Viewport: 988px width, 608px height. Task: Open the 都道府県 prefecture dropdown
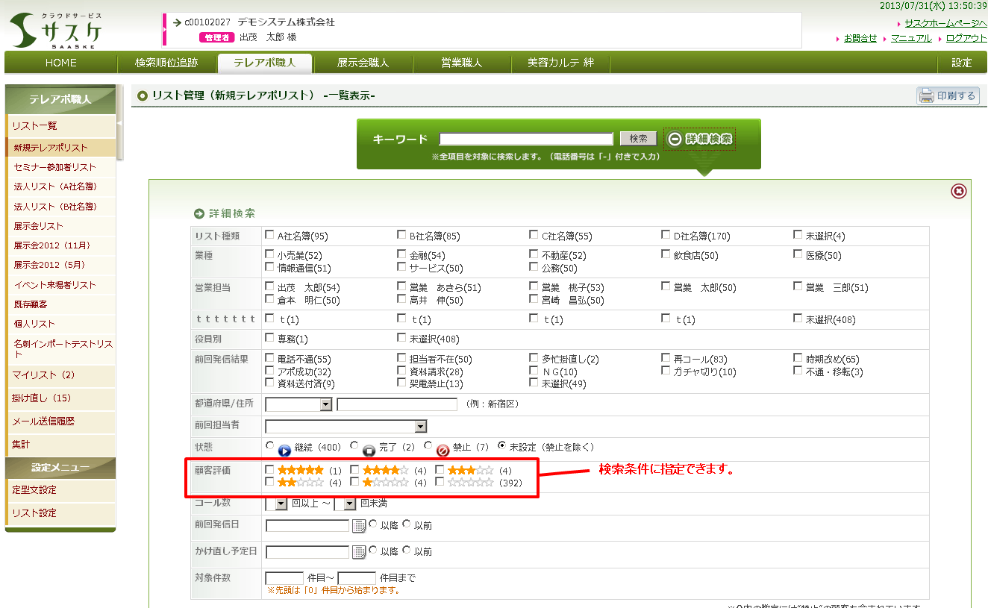coord(325,404)
